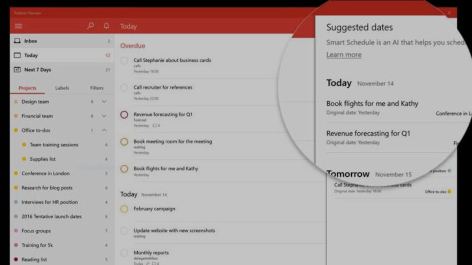Complete Call Stephanie about business cards task
This screenshot has width=472, height=265.
pyautogui.click(x=124, y=61)
